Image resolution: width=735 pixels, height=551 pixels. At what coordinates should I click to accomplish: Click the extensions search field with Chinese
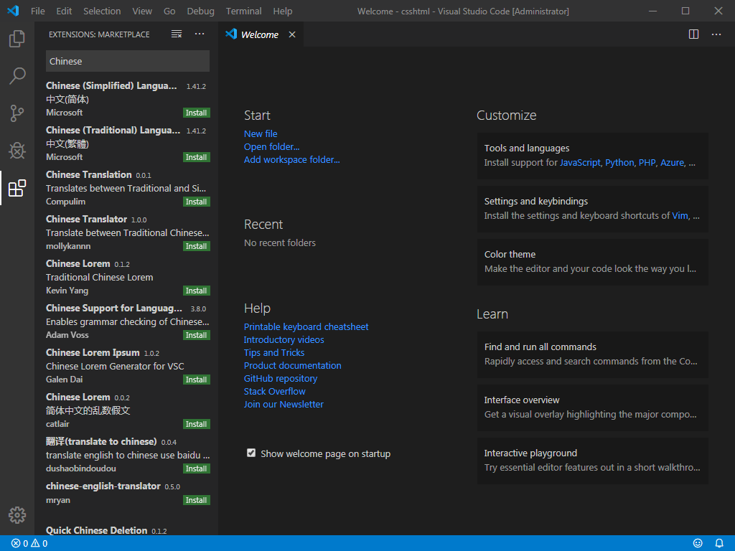(x=128, y=62)
